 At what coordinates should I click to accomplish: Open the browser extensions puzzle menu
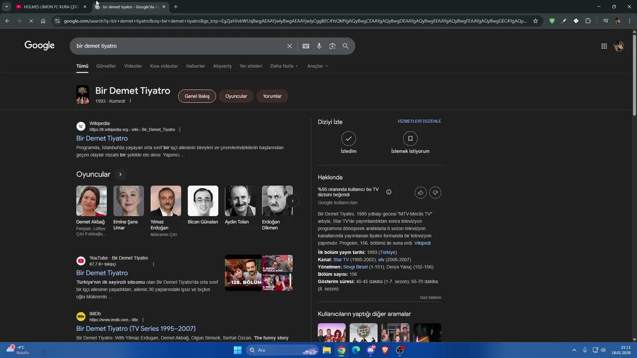(x=588, y=21)
